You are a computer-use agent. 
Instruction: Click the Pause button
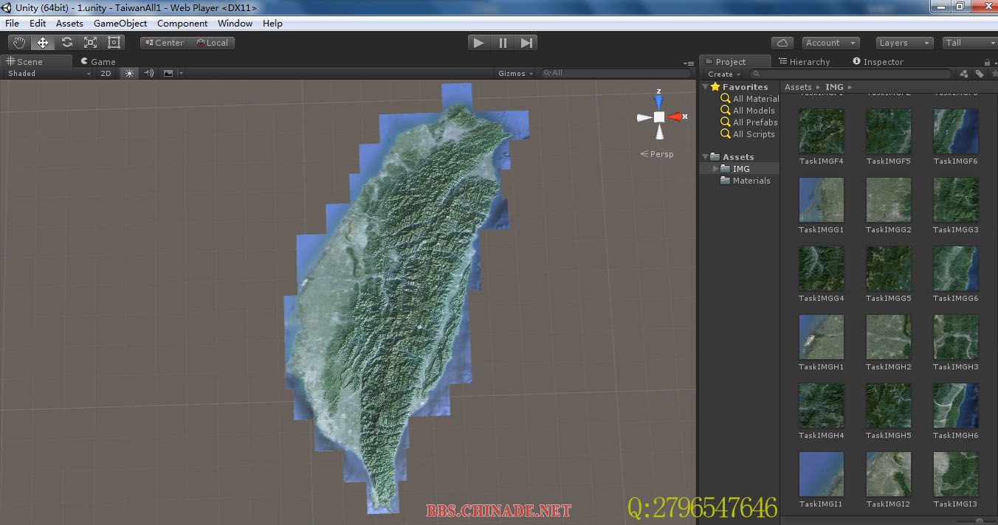pyautogui.click(x=503, y=43)
